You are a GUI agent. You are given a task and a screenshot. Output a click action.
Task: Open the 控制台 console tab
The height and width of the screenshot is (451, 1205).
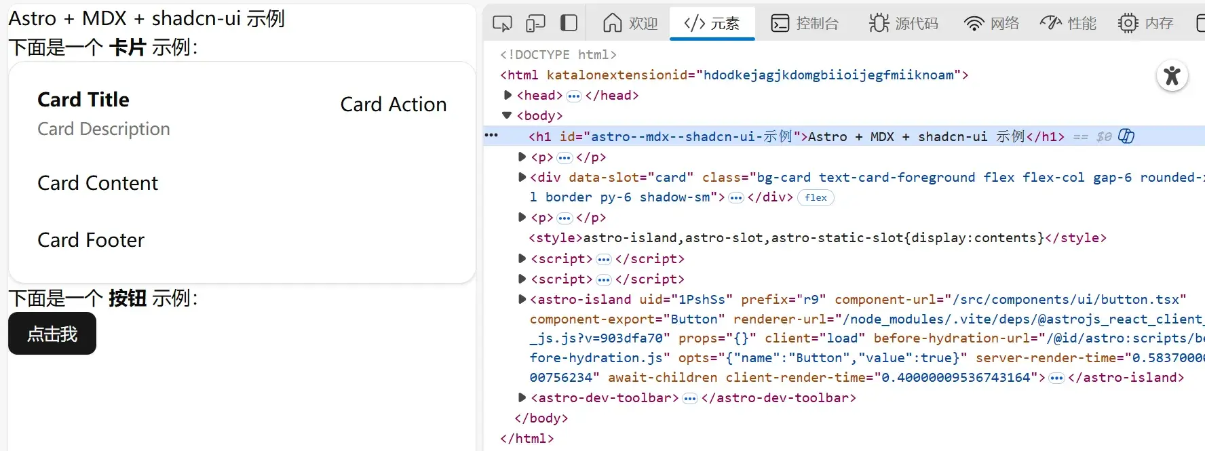click(805, 23)
